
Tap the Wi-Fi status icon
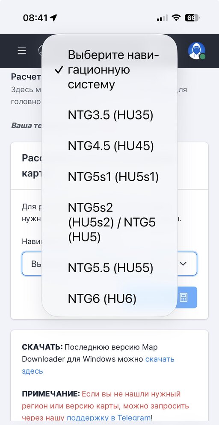pyautogui.click(x=177, y=18)
